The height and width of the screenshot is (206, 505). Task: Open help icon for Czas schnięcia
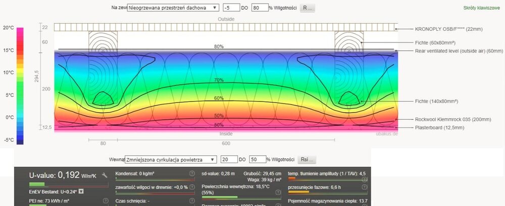[x=192, y=201]
